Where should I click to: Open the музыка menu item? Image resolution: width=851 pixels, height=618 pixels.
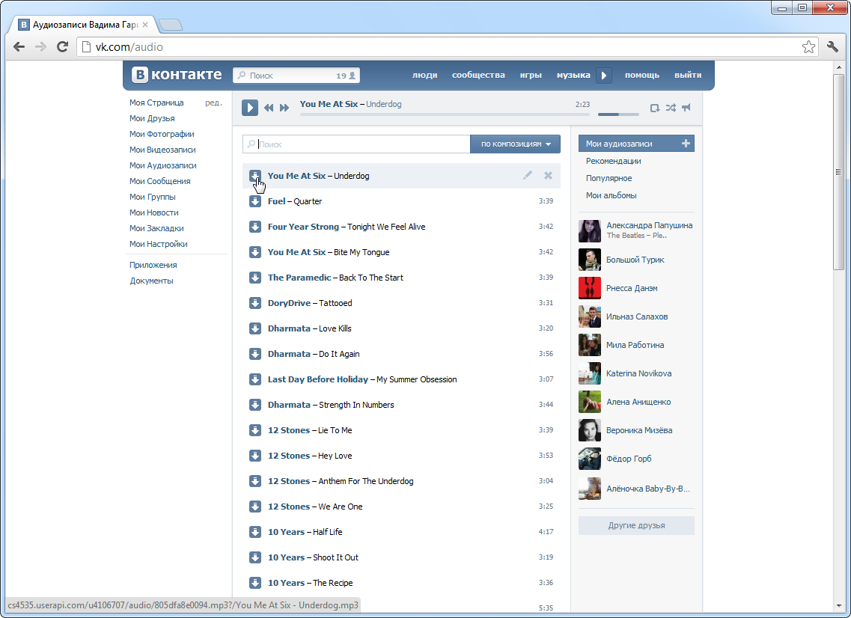click(x=573, y=75)
